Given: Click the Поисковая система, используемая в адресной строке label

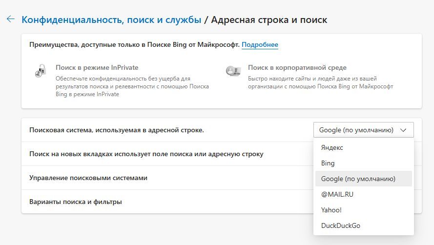Looking at the screenshot, I should coord(117,130).
